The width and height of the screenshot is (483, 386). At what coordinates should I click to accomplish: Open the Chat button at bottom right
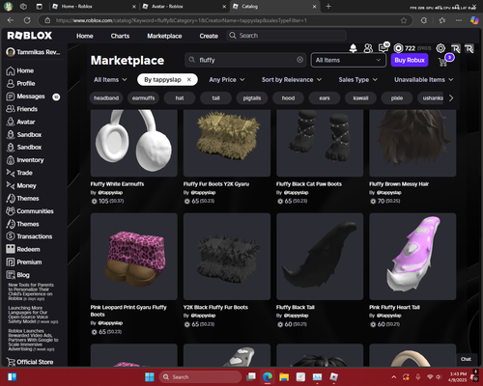(466, 359)
